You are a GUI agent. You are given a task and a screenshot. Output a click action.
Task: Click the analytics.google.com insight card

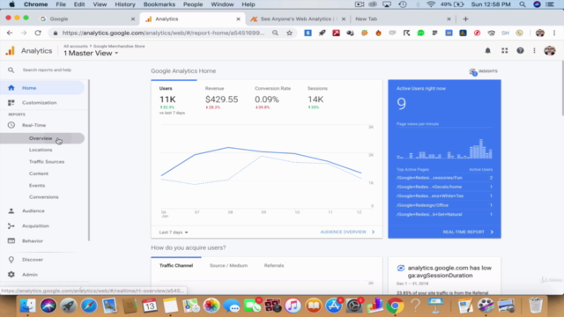(x=444, y=276)
